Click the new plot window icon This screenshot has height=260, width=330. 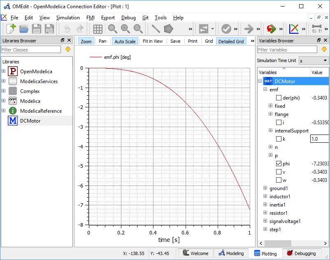[294, 29]
